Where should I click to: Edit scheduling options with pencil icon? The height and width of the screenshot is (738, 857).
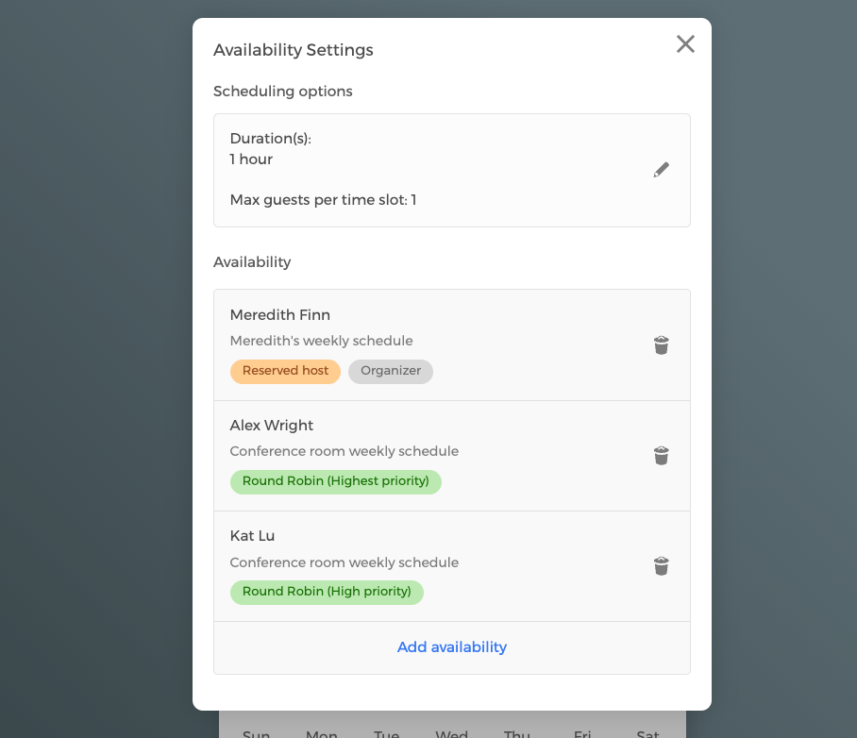point(662,170)
